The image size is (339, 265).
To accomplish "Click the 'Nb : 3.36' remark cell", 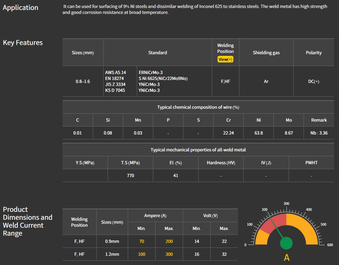I will [x=319, y=133].
